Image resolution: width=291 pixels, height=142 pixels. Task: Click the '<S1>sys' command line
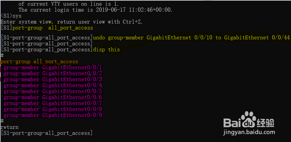pos(11,16)
